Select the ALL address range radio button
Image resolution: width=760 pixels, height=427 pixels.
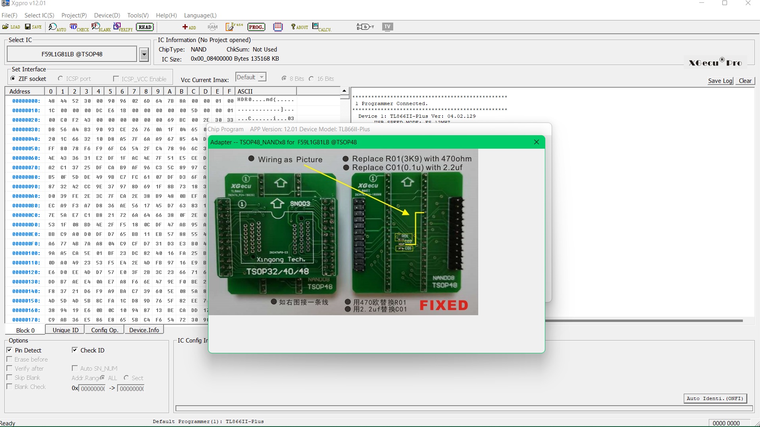(x=103, y=378)
